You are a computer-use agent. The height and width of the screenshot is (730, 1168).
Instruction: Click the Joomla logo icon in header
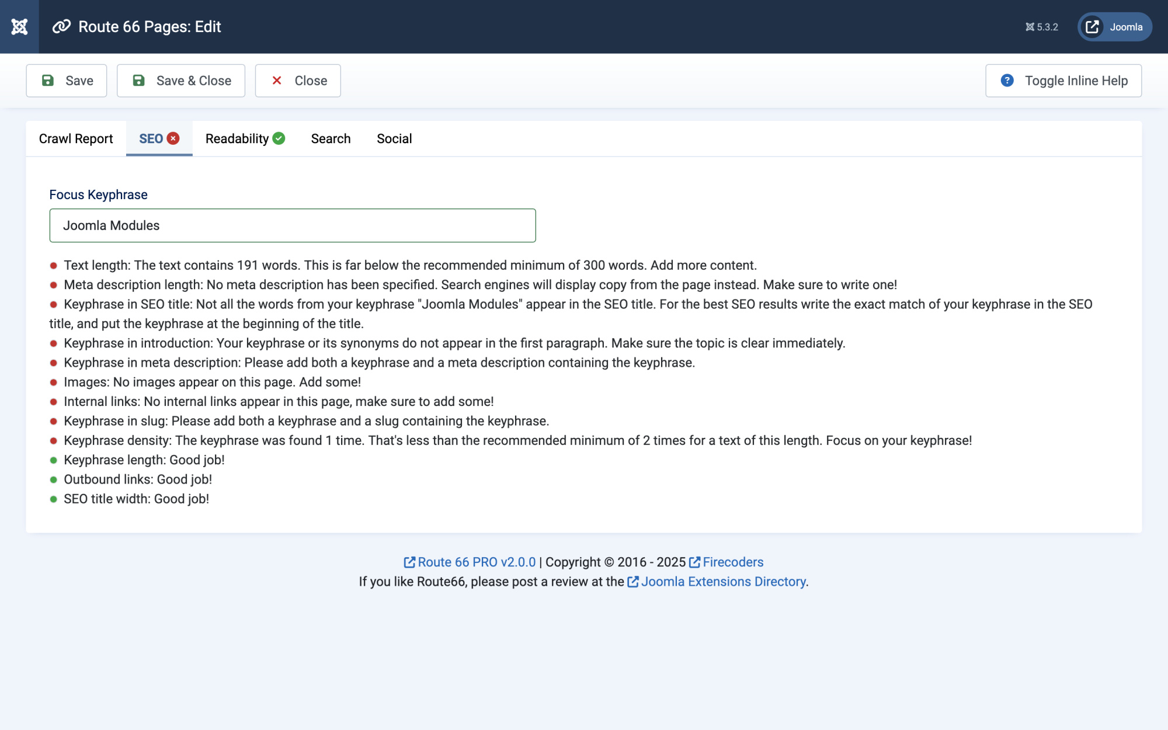click(x=19, y=27)
